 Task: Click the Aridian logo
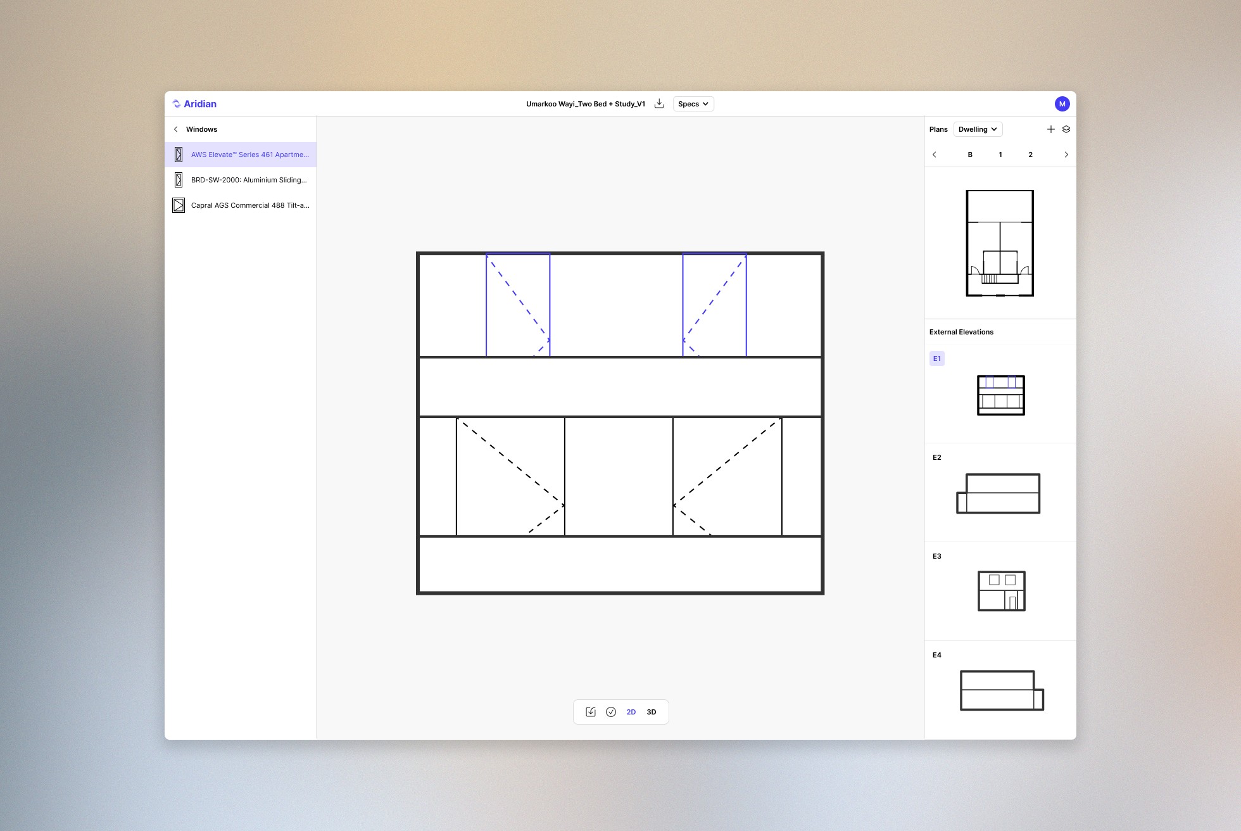tap(195, 104)
